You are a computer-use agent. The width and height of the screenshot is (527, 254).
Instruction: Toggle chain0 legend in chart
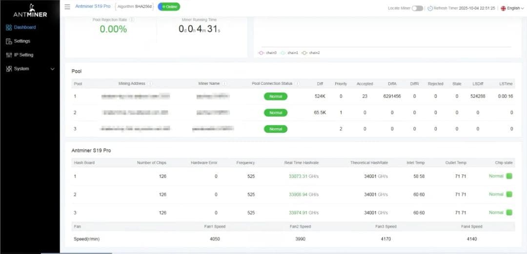[267, 53]
